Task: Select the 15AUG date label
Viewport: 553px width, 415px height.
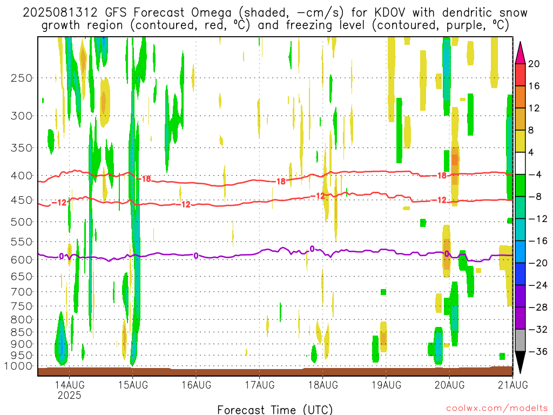Action: point(133,385)
